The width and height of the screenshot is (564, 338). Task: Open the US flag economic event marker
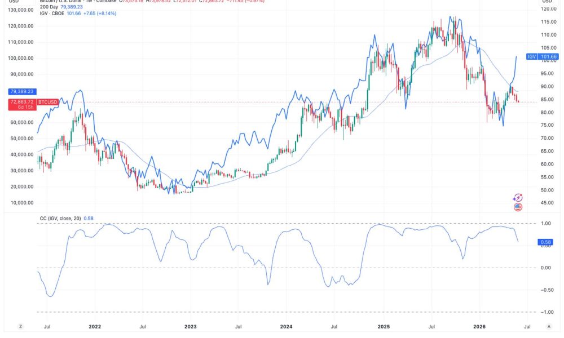coord(518,207)
